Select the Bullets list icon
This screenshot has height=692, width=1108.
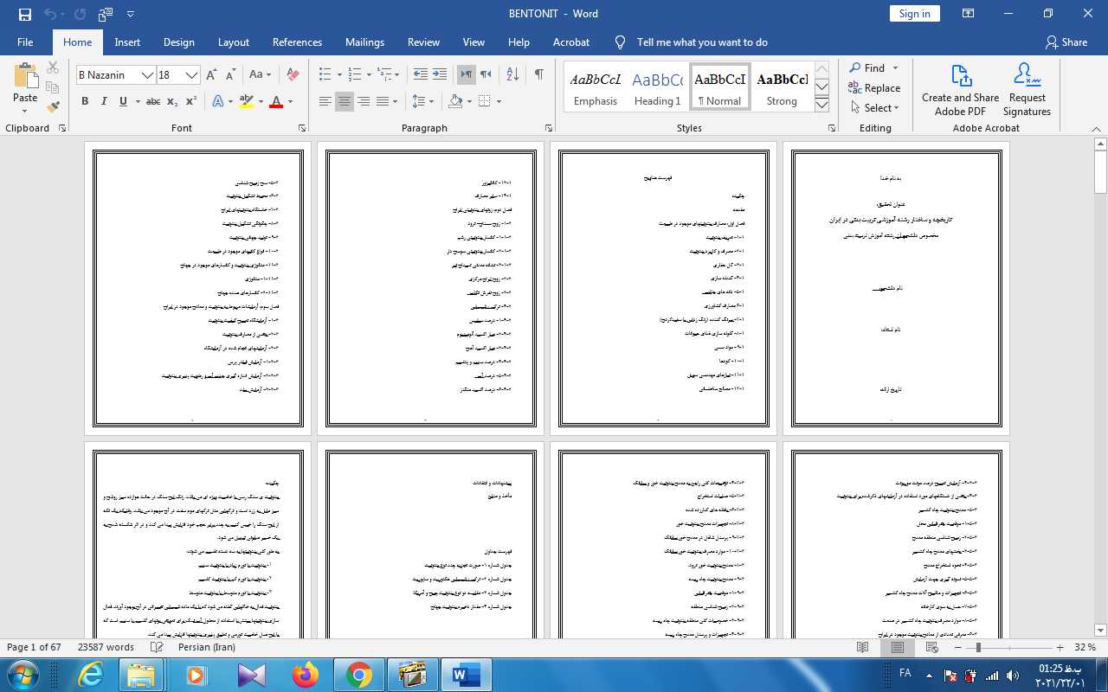coord(325,74)
